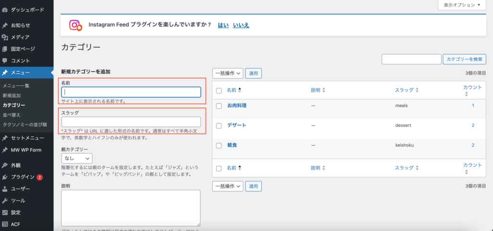Open the お肉料理 category link
493x231 pixels.
pos(237,106)
